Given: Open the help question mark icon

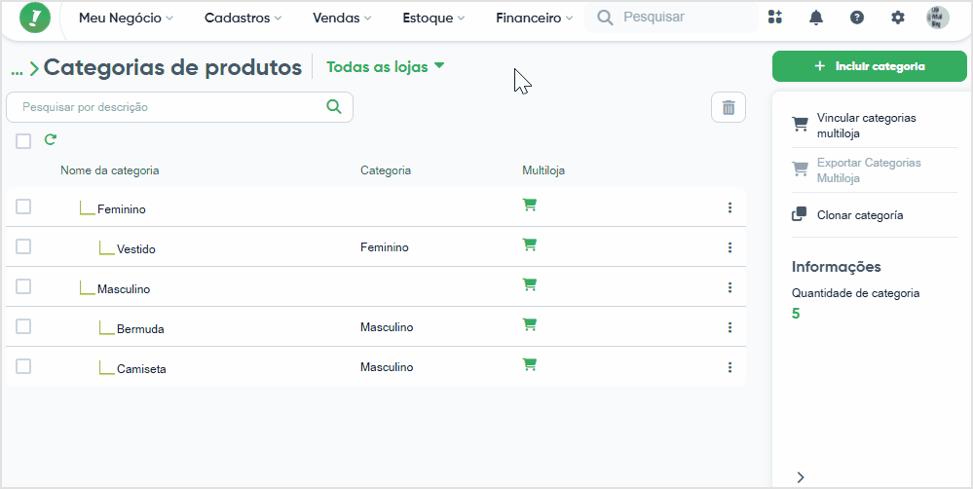Looking at the screenshot, I should click(857, 18).
